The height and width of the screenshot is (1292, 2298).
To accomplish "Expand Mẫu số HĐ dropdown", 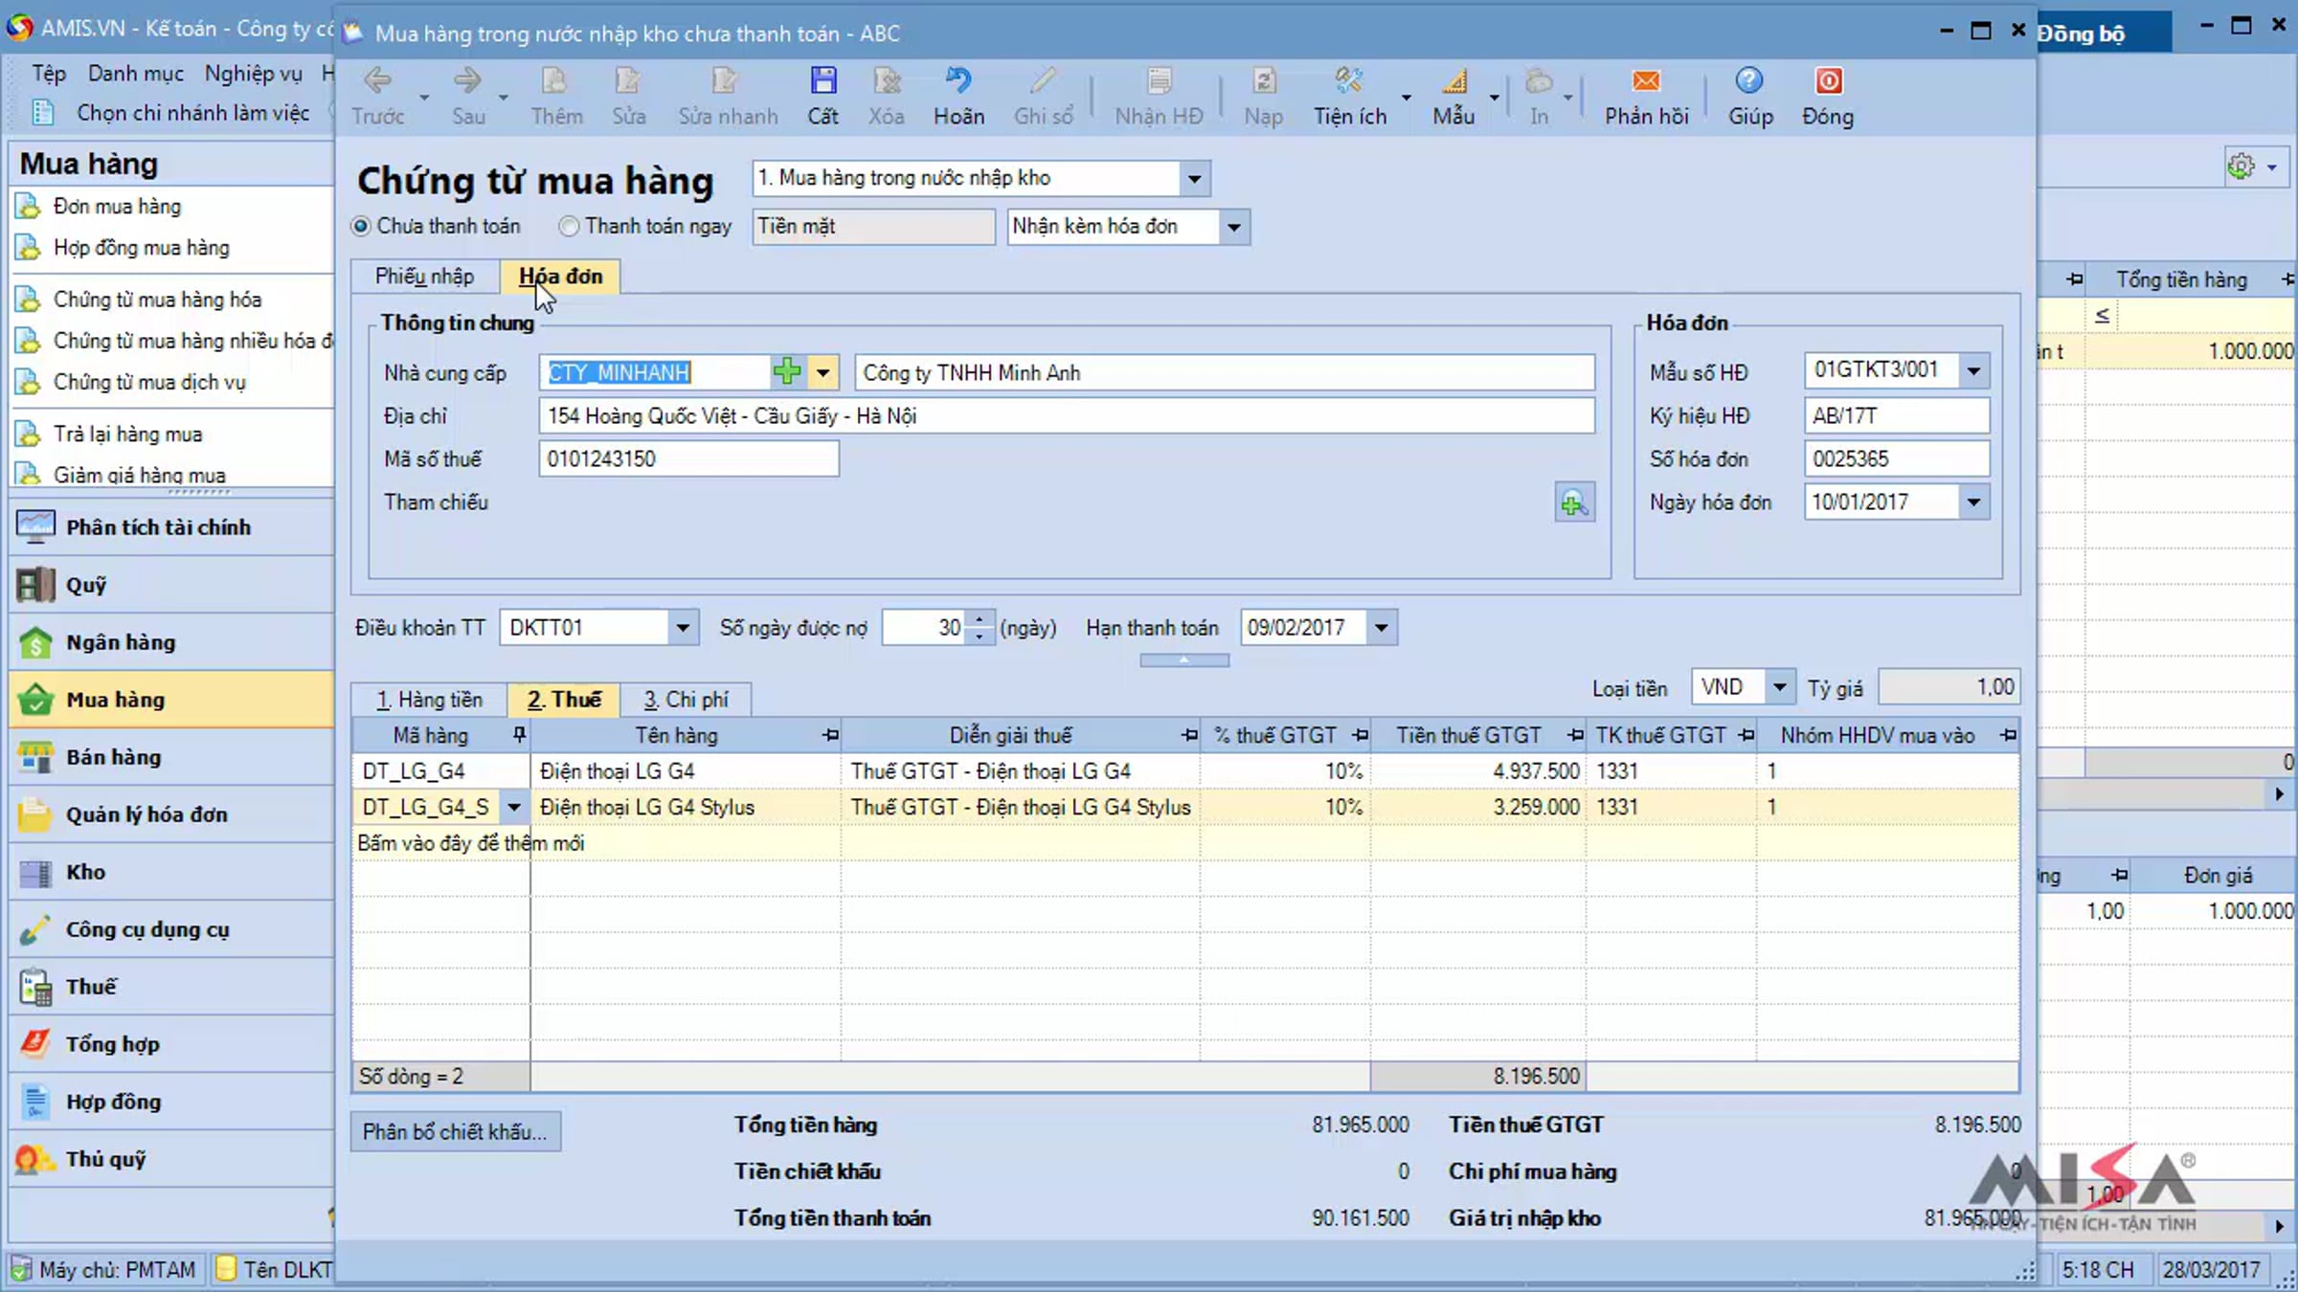I will point(1973,371).
